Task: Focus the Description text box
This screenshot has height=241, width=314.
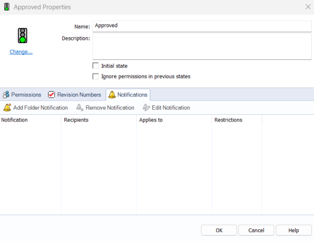Action: tap(201, 47)
